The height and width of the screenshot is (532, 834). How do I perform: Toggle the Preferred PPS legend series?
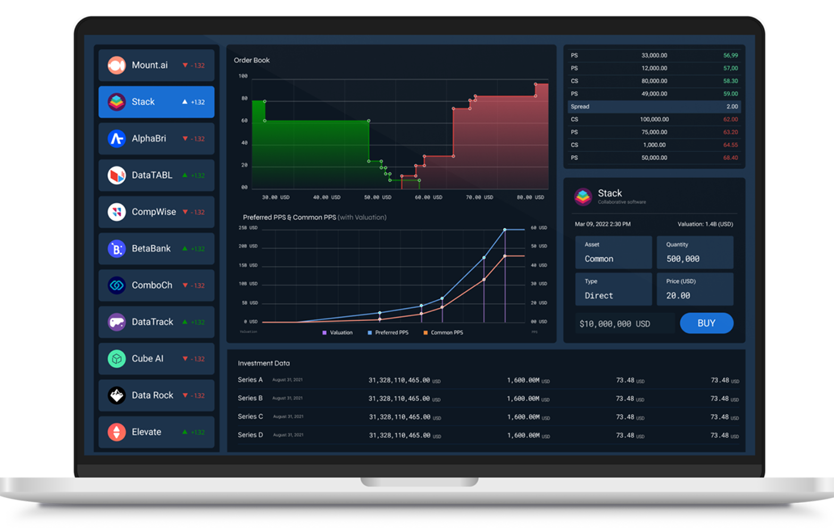click(388, 333)
